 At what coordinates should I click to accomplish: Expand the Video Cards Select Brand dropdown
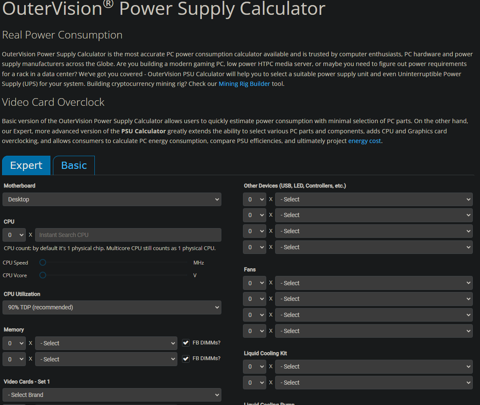(x=112, y=395)
